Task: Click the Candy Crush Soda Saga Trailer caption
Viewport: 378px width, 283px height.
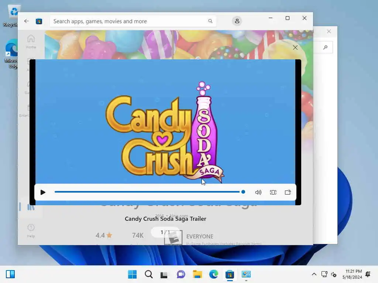Action: [165, 219]
